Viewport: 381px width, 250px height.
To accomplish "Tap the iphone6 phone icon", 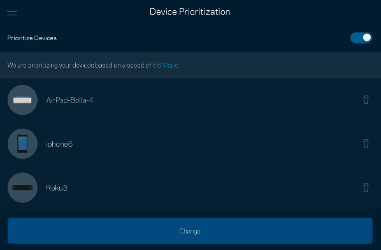I will 22,143.
